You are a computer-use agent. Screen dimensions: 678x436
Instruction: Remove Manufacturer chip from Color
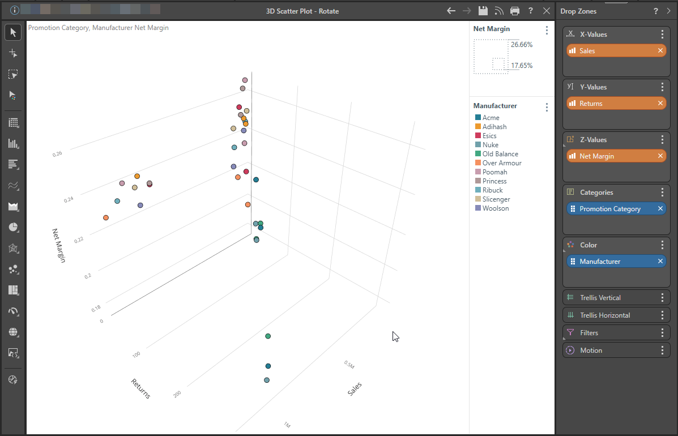pyautogui.click(x=660, y=262)
